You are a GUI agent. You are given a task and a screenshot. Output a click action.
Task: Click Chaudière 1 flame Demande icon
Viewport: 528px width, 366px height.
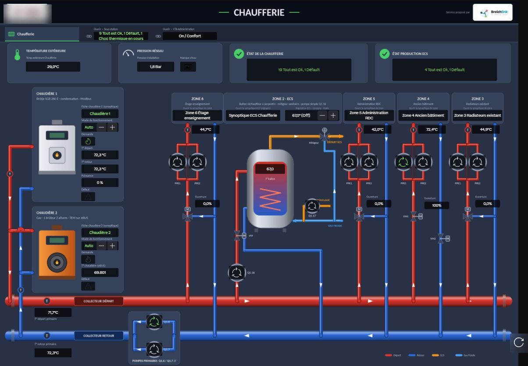(88, 141)
